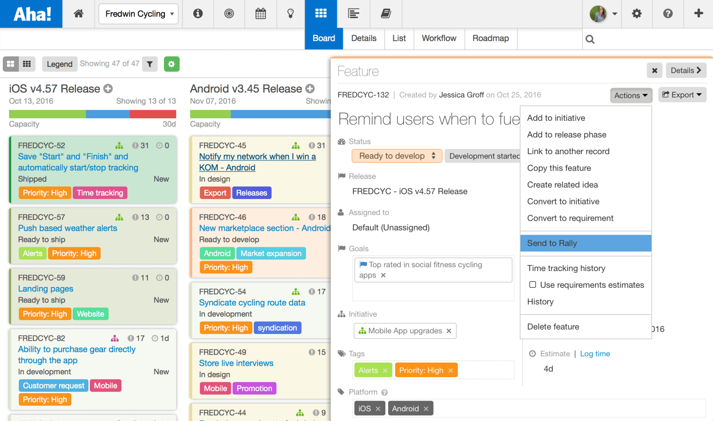713x421 pixels.
Task: Click the Log time link
Action: pyautogui.click(x=595, y=353)
